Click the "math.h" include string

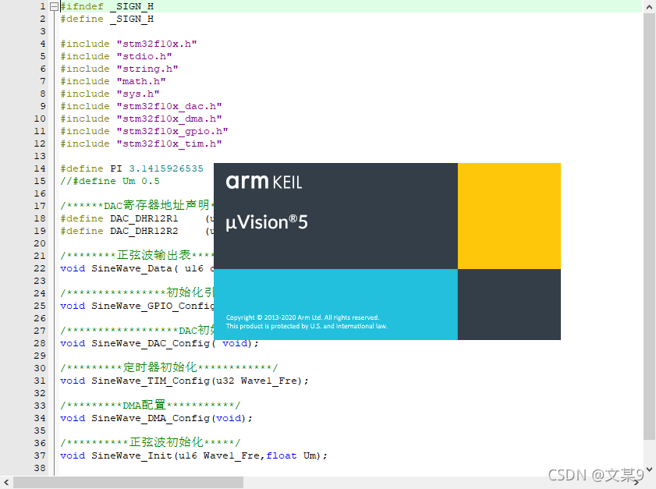pos(141,81)
